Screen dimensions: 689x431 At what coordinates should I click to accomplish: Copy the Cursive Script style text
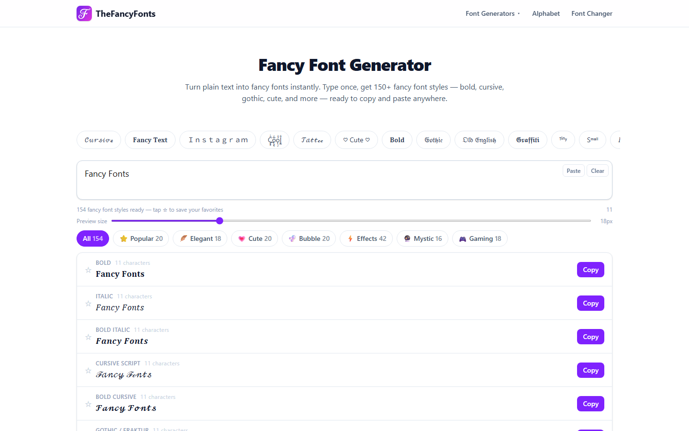(590, 370)
